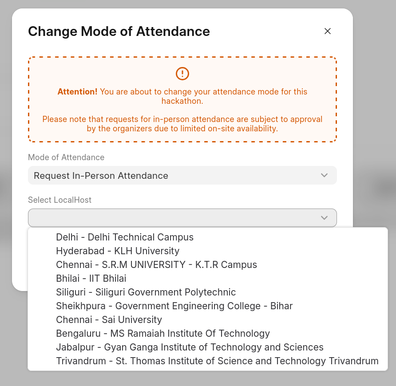The image size is (396, 386).
Task: Pick Trivandrum St. Thomas Institute option
Action: click(x=217, y=361)
